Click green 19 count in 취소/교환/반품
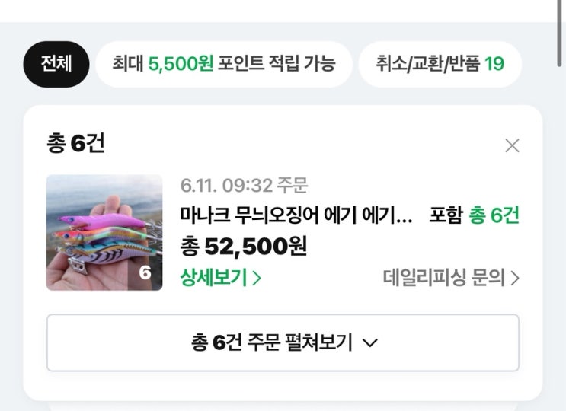 494,63
